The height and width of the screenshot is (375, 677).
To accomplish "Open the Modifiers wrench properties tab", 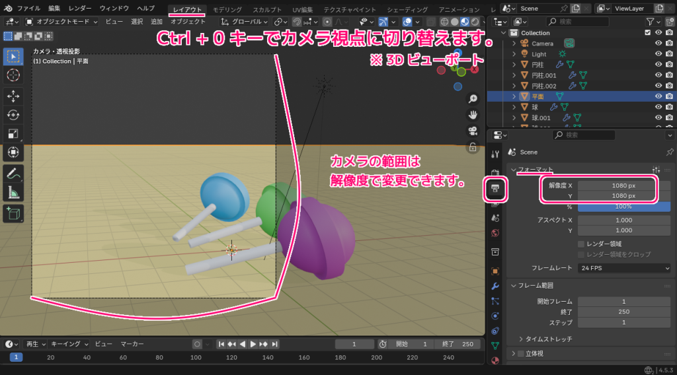I will click(495, 287).
